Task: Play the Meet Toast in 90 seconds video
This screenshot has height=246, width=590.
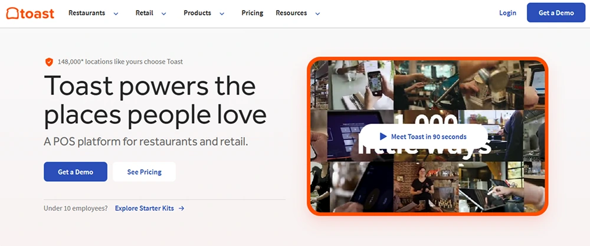Action: tap(423, 136)
